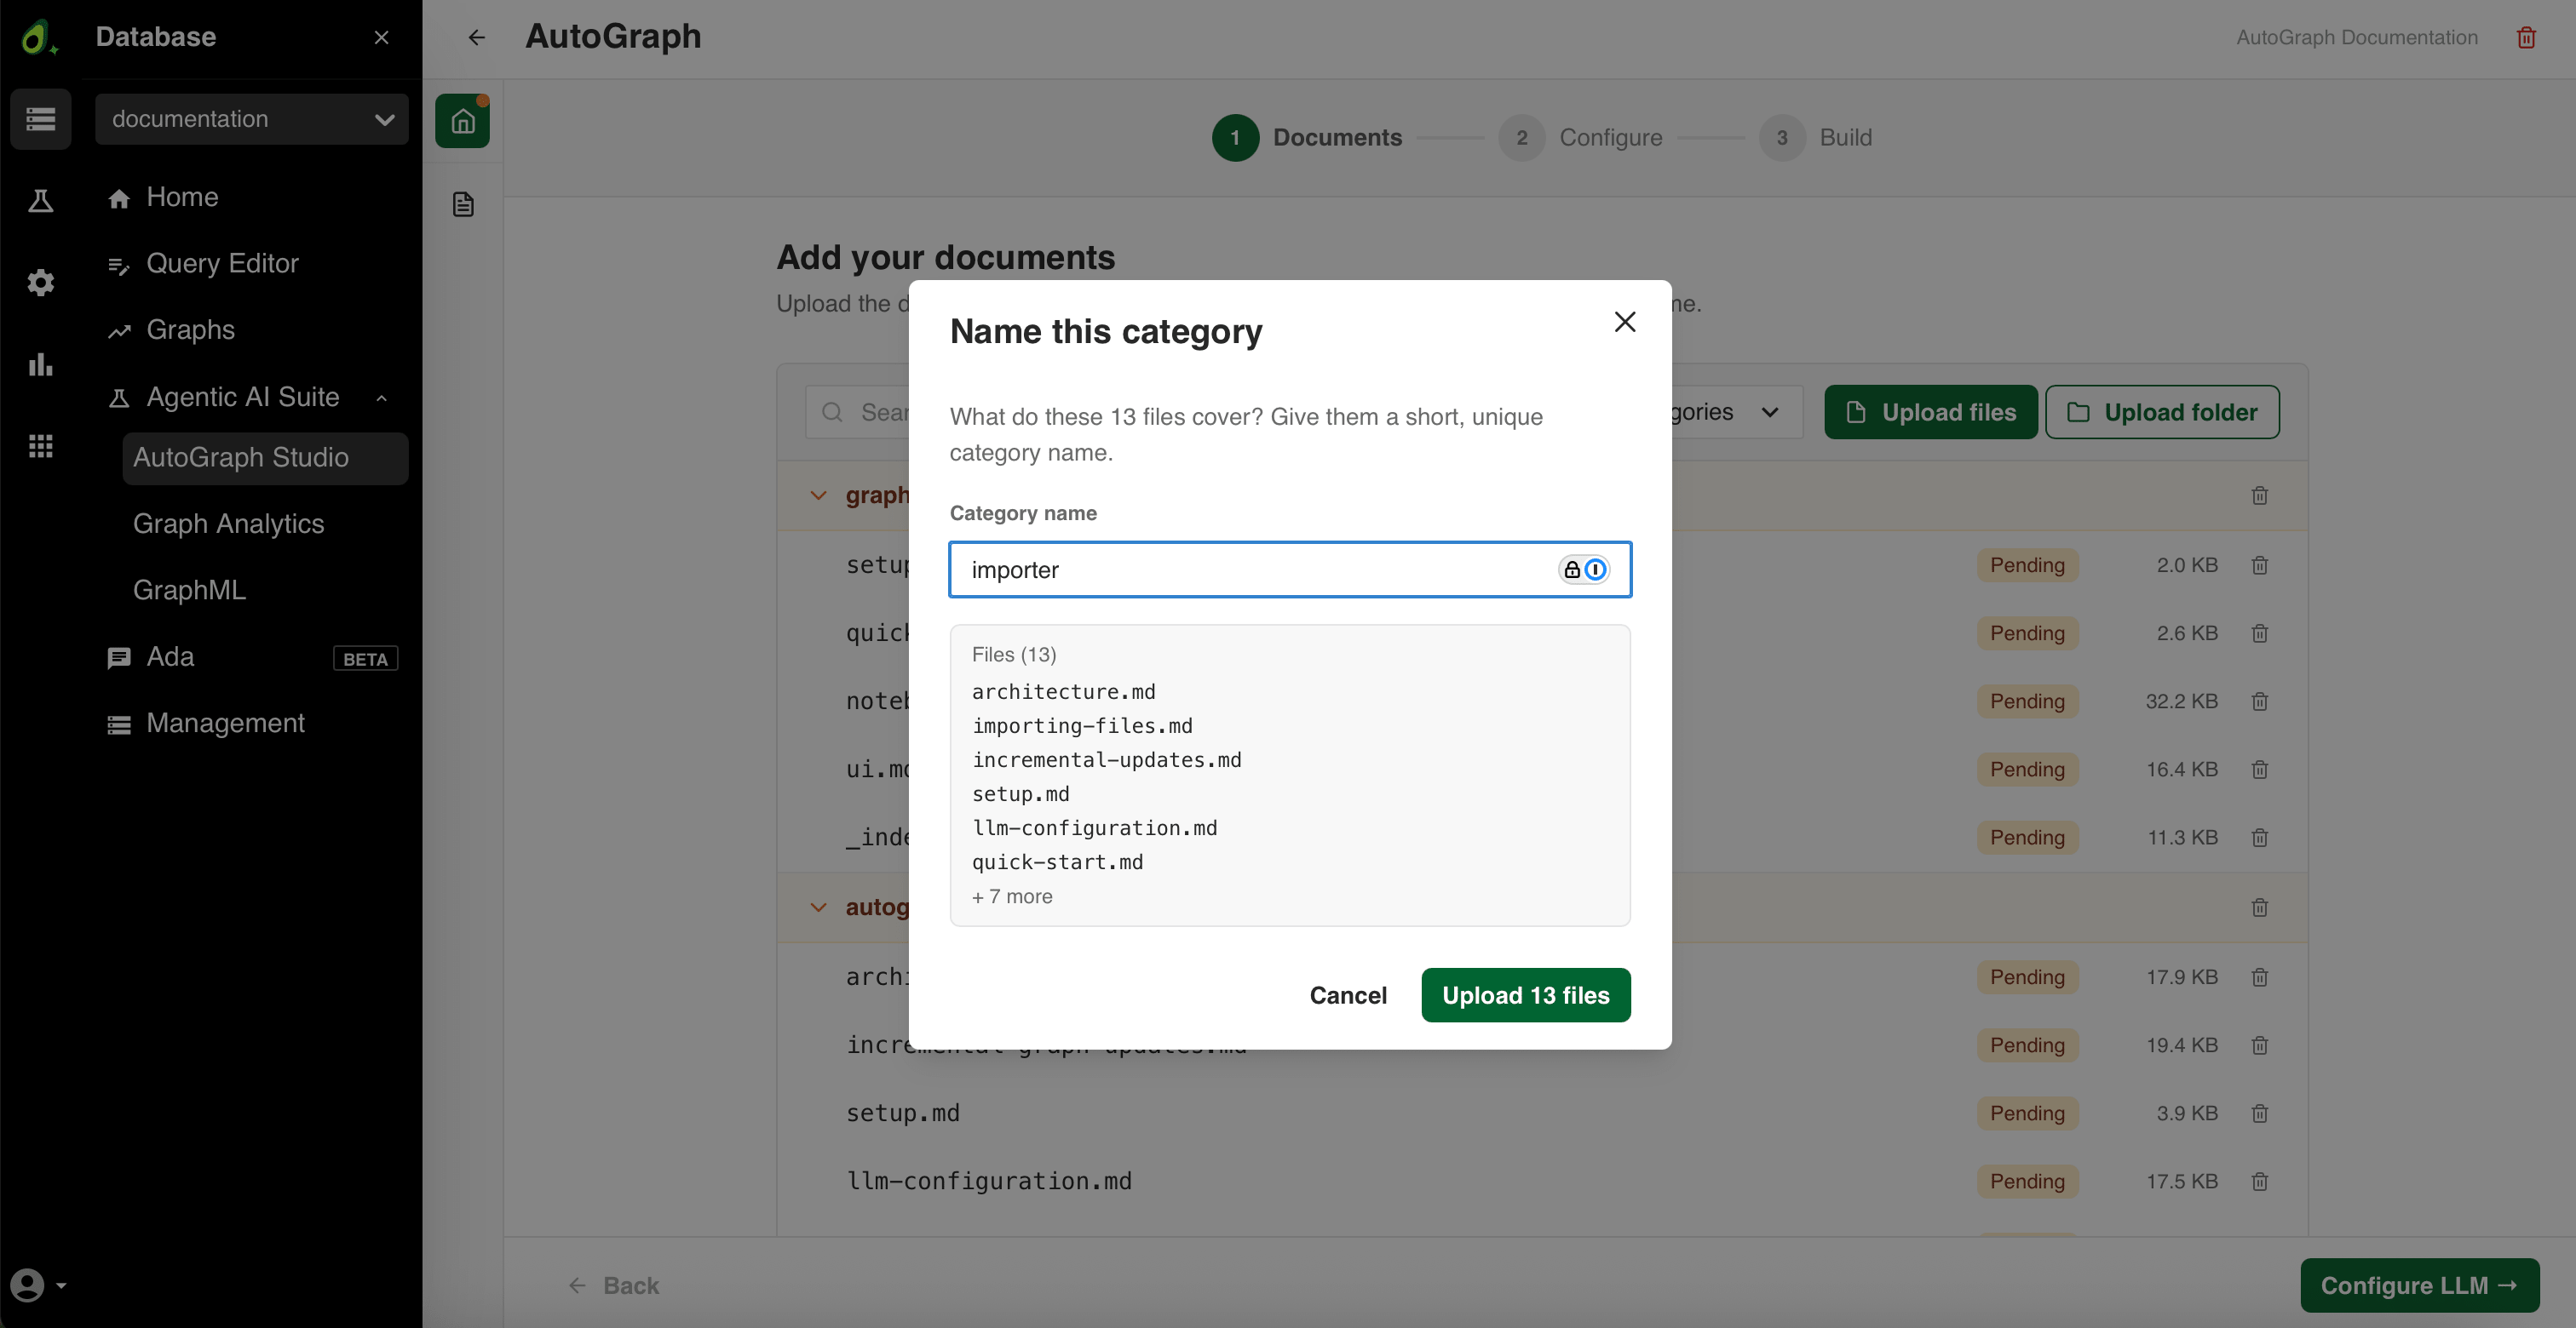This screenshot has width=2576, height=1328.
Task: Open the categories filter dropdown
Action: point(1735,412)
